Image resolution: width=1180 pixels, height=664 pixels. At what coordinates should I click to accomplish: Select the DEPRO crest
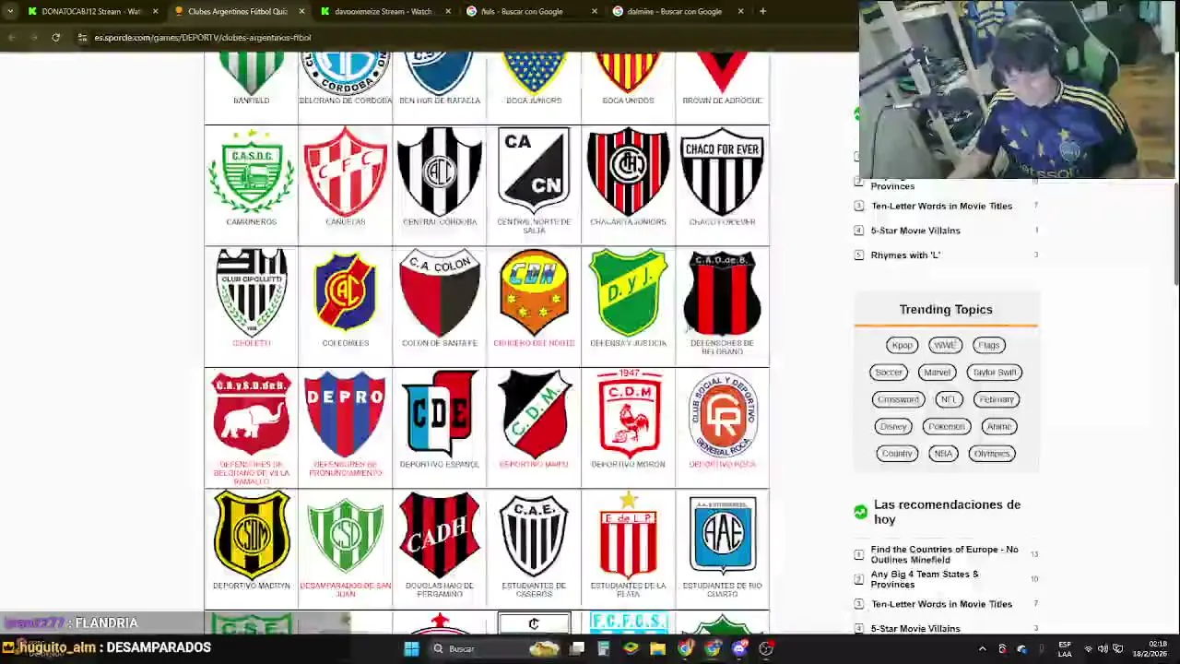tap(345, 415)
